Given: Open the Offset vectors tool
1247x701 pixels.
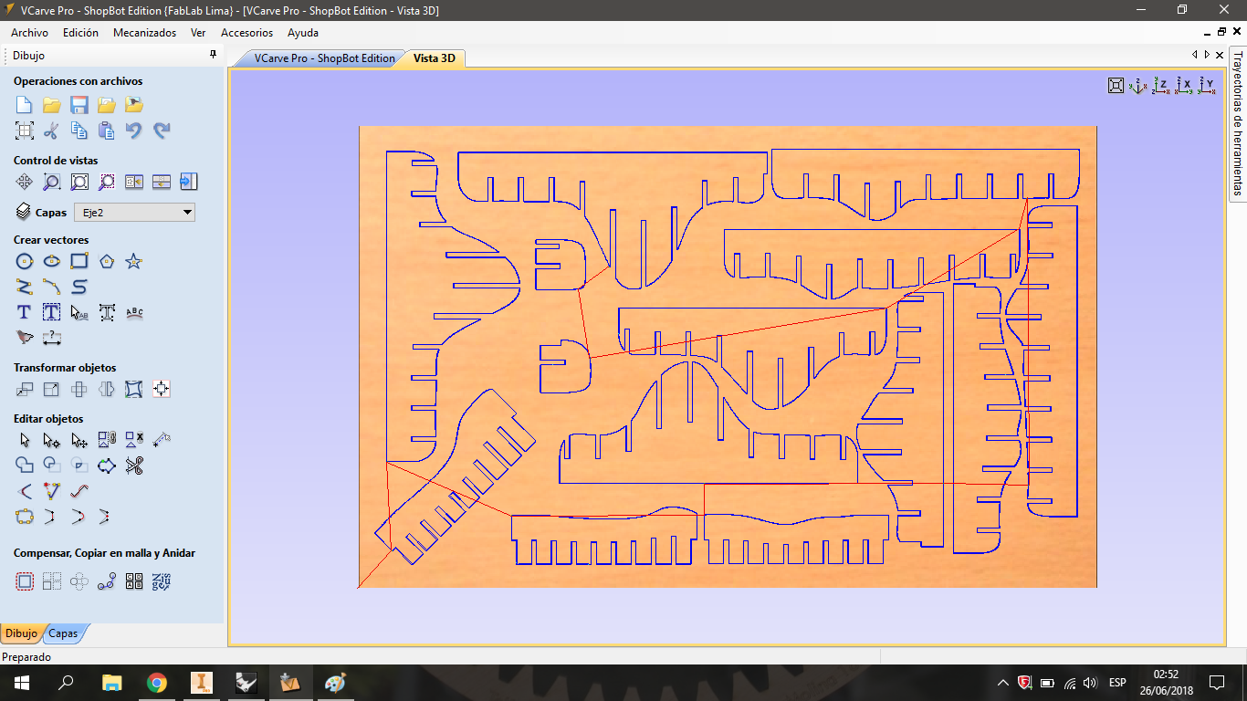Looking at the screenshot, I should [25, 581].
